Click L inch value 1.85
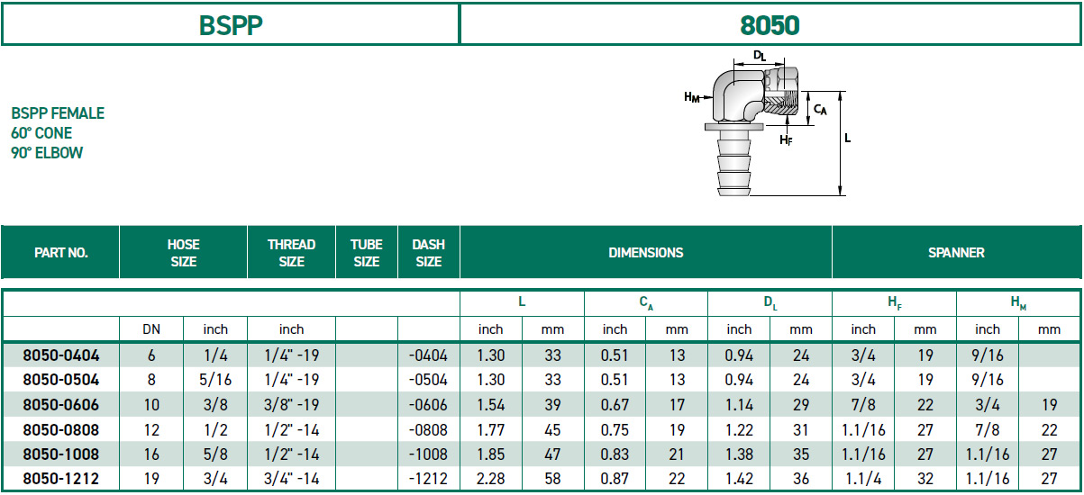Image resolution: width=1084 pixels, height=495 pixels. pos(490,454)
